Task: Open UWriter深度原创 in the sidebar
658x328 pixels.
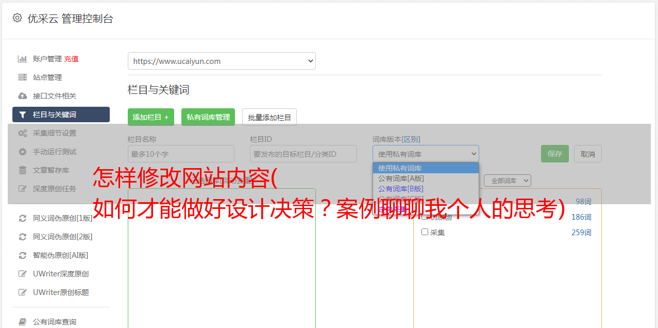Action: click(61, 274)
